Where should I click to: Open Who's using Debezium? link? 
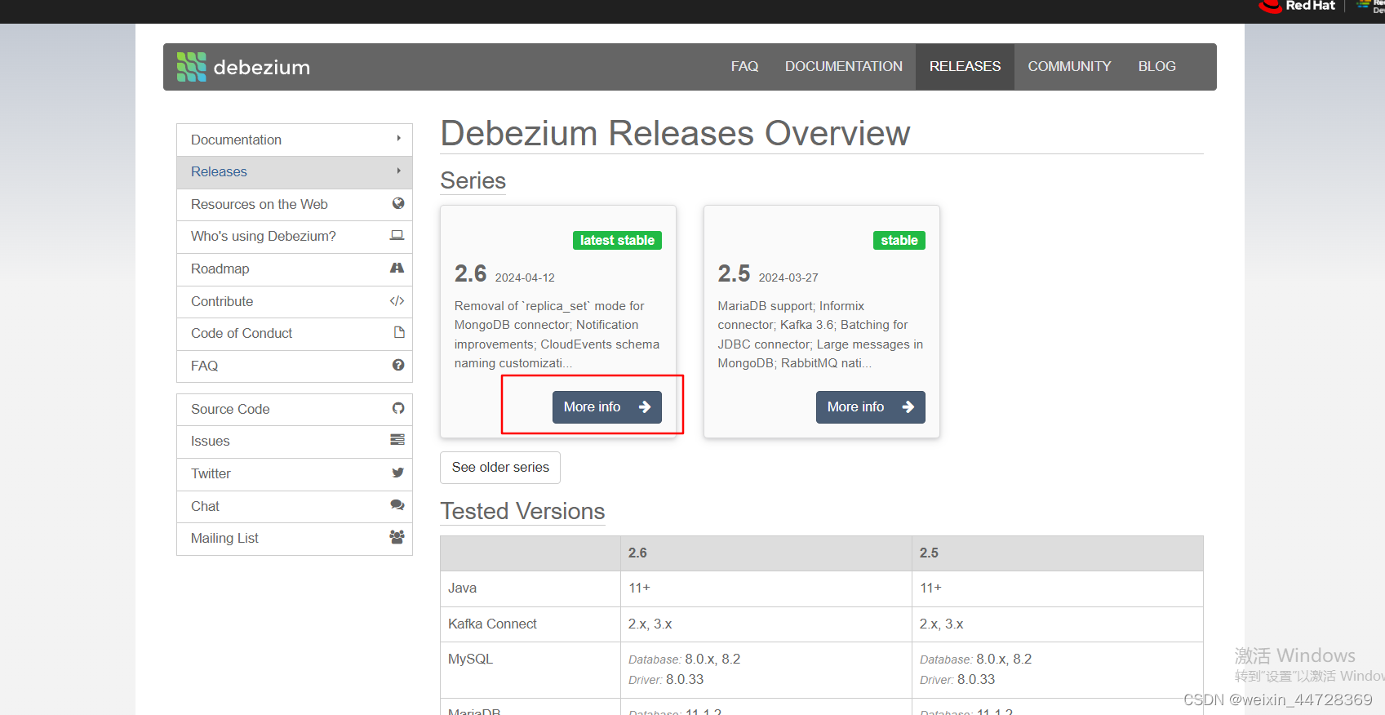click(x=295, y=237)
